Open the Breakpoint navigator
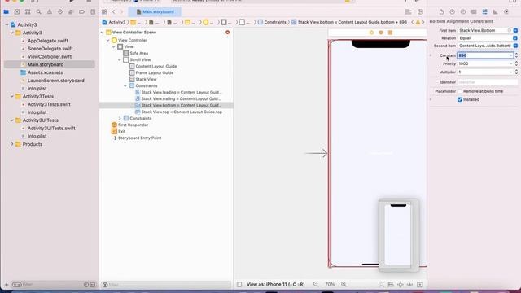The height and width of the screenshot is (293, 521). coord(81,12)
